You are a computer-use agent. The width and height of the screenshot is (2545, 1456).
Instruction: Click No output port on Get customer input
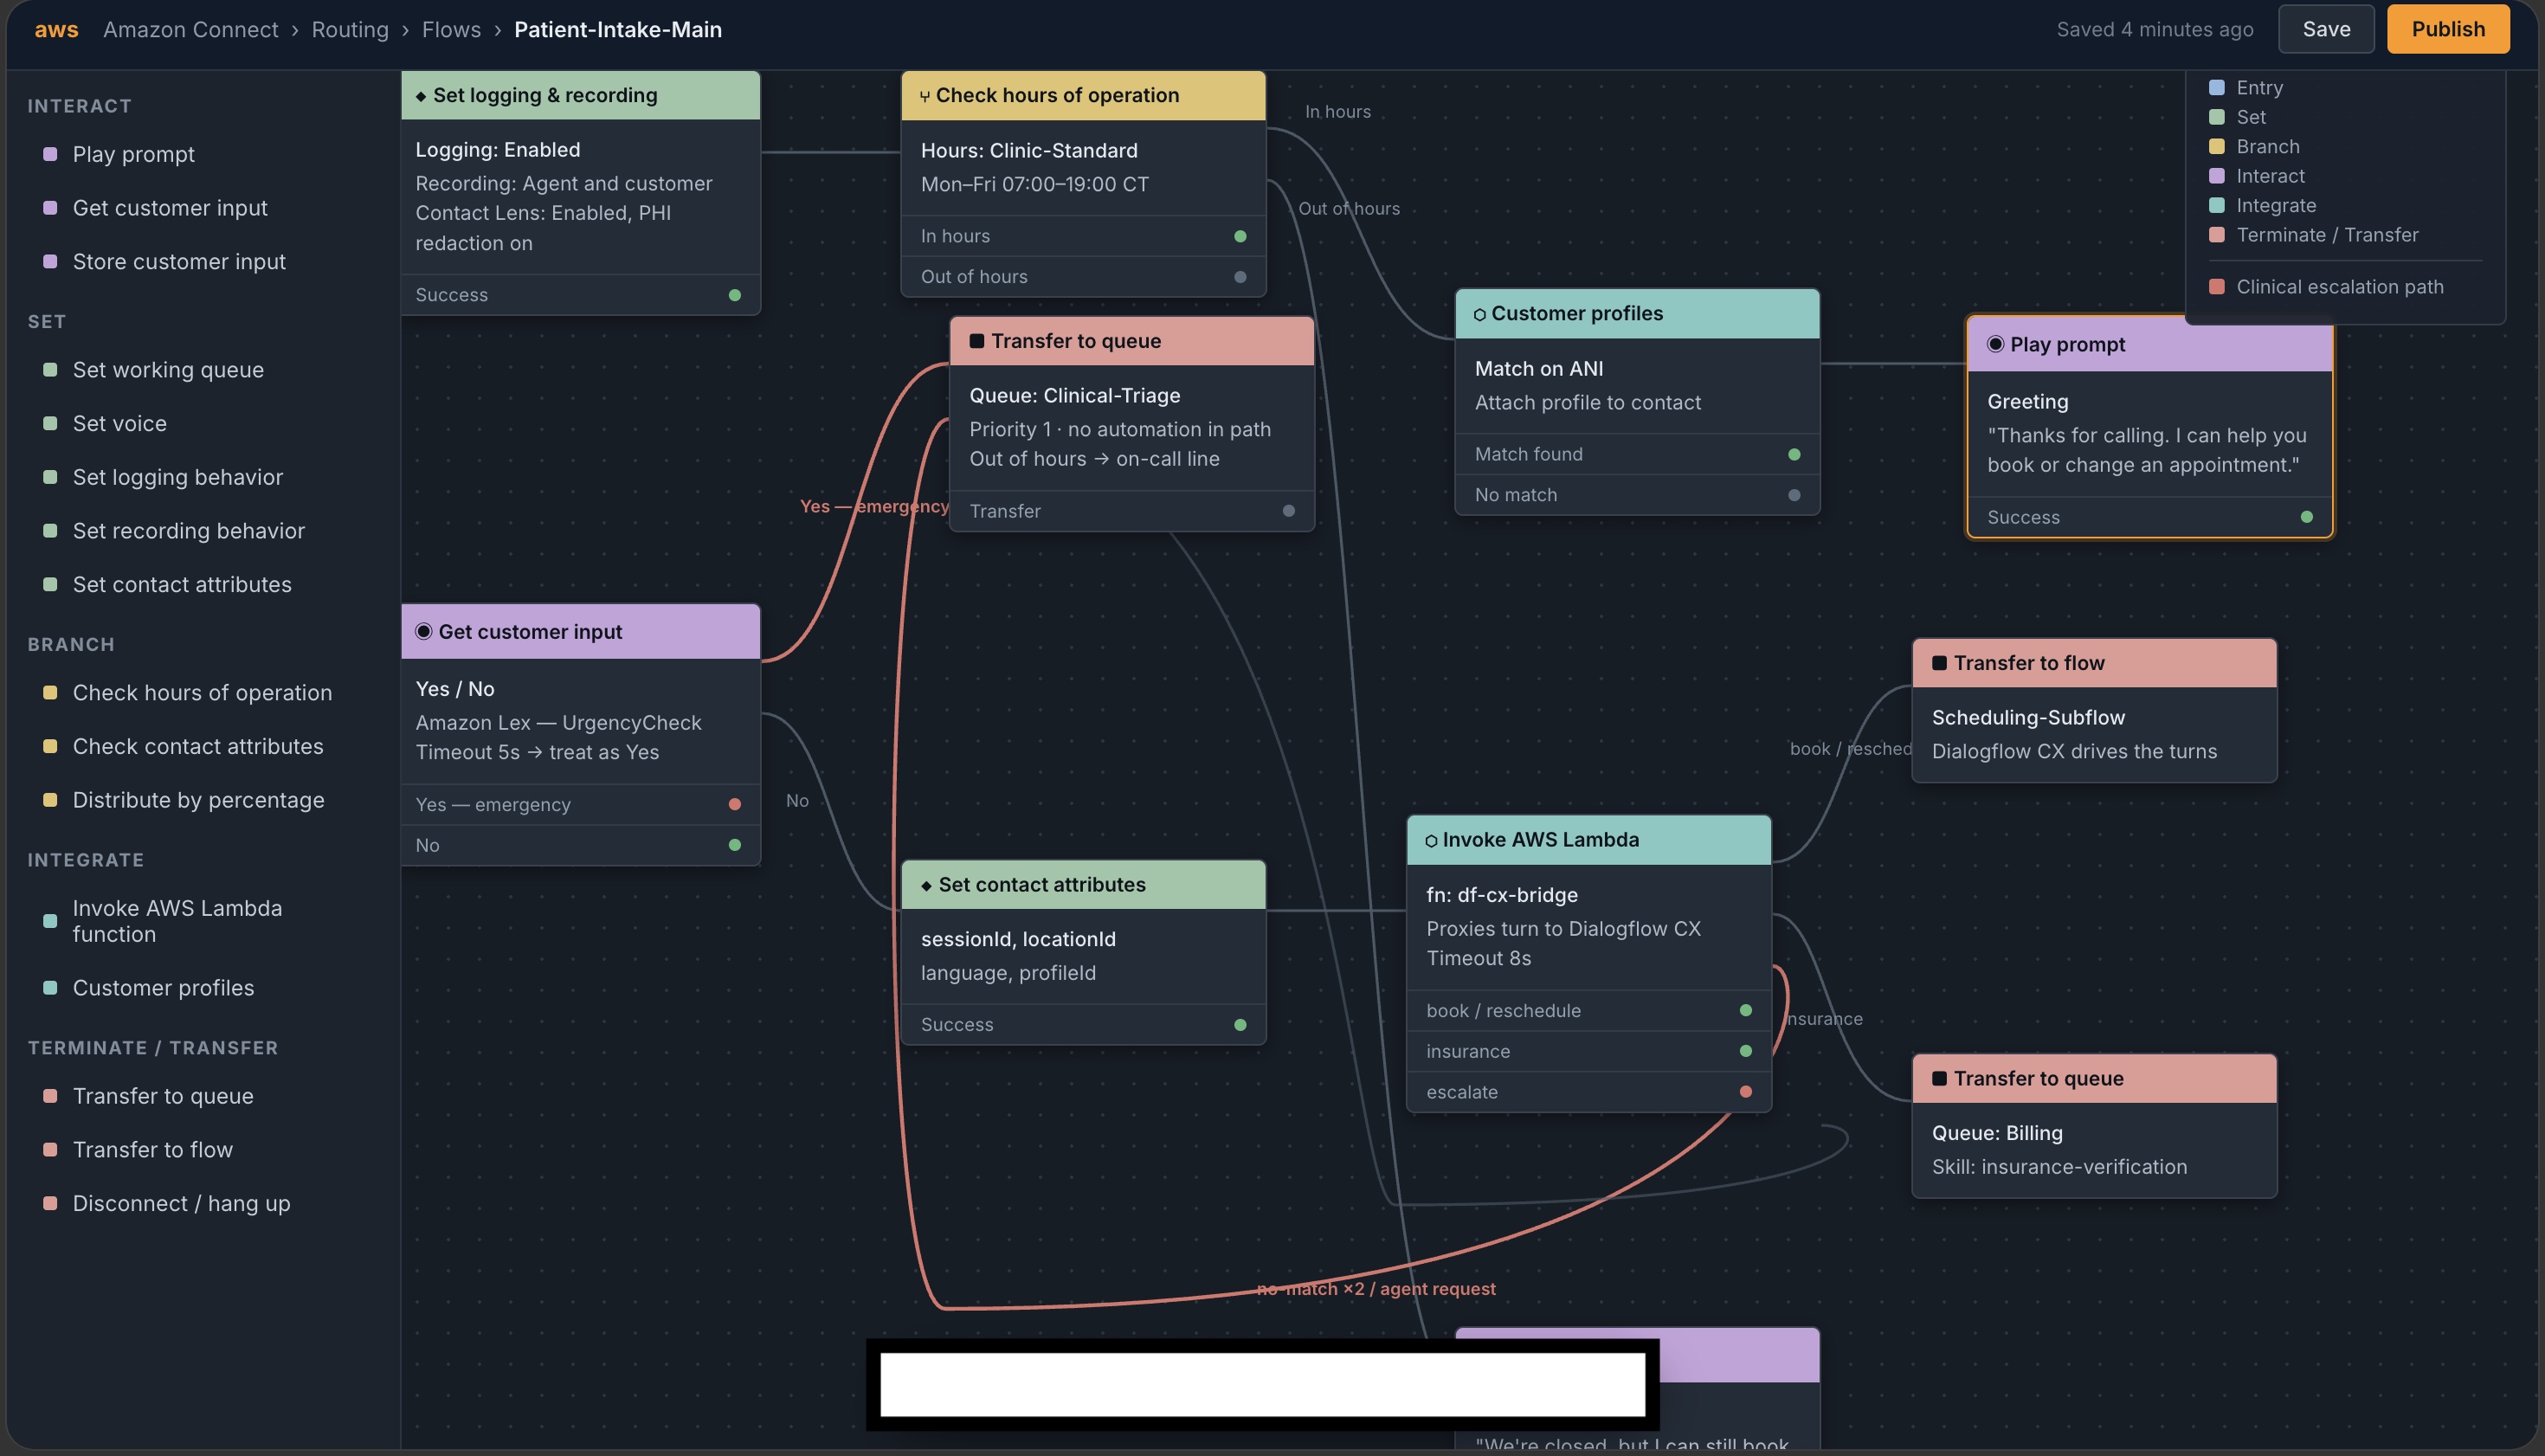[x=735, y=845]
